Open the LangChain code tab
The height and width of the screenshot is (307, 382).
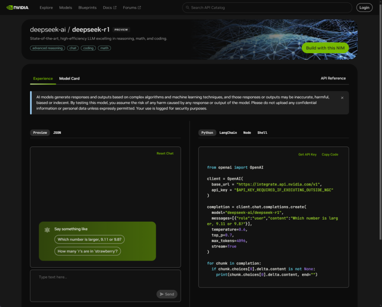coord(228,132)
